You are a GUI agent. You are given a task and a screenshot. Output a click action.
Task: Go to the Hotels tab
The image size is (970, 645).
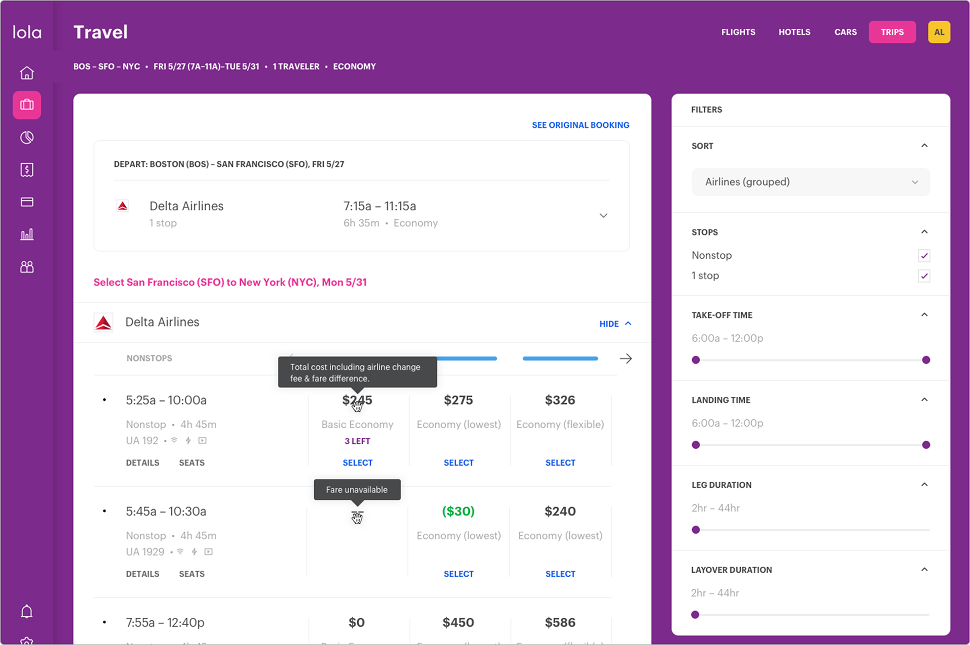point(794,32)
